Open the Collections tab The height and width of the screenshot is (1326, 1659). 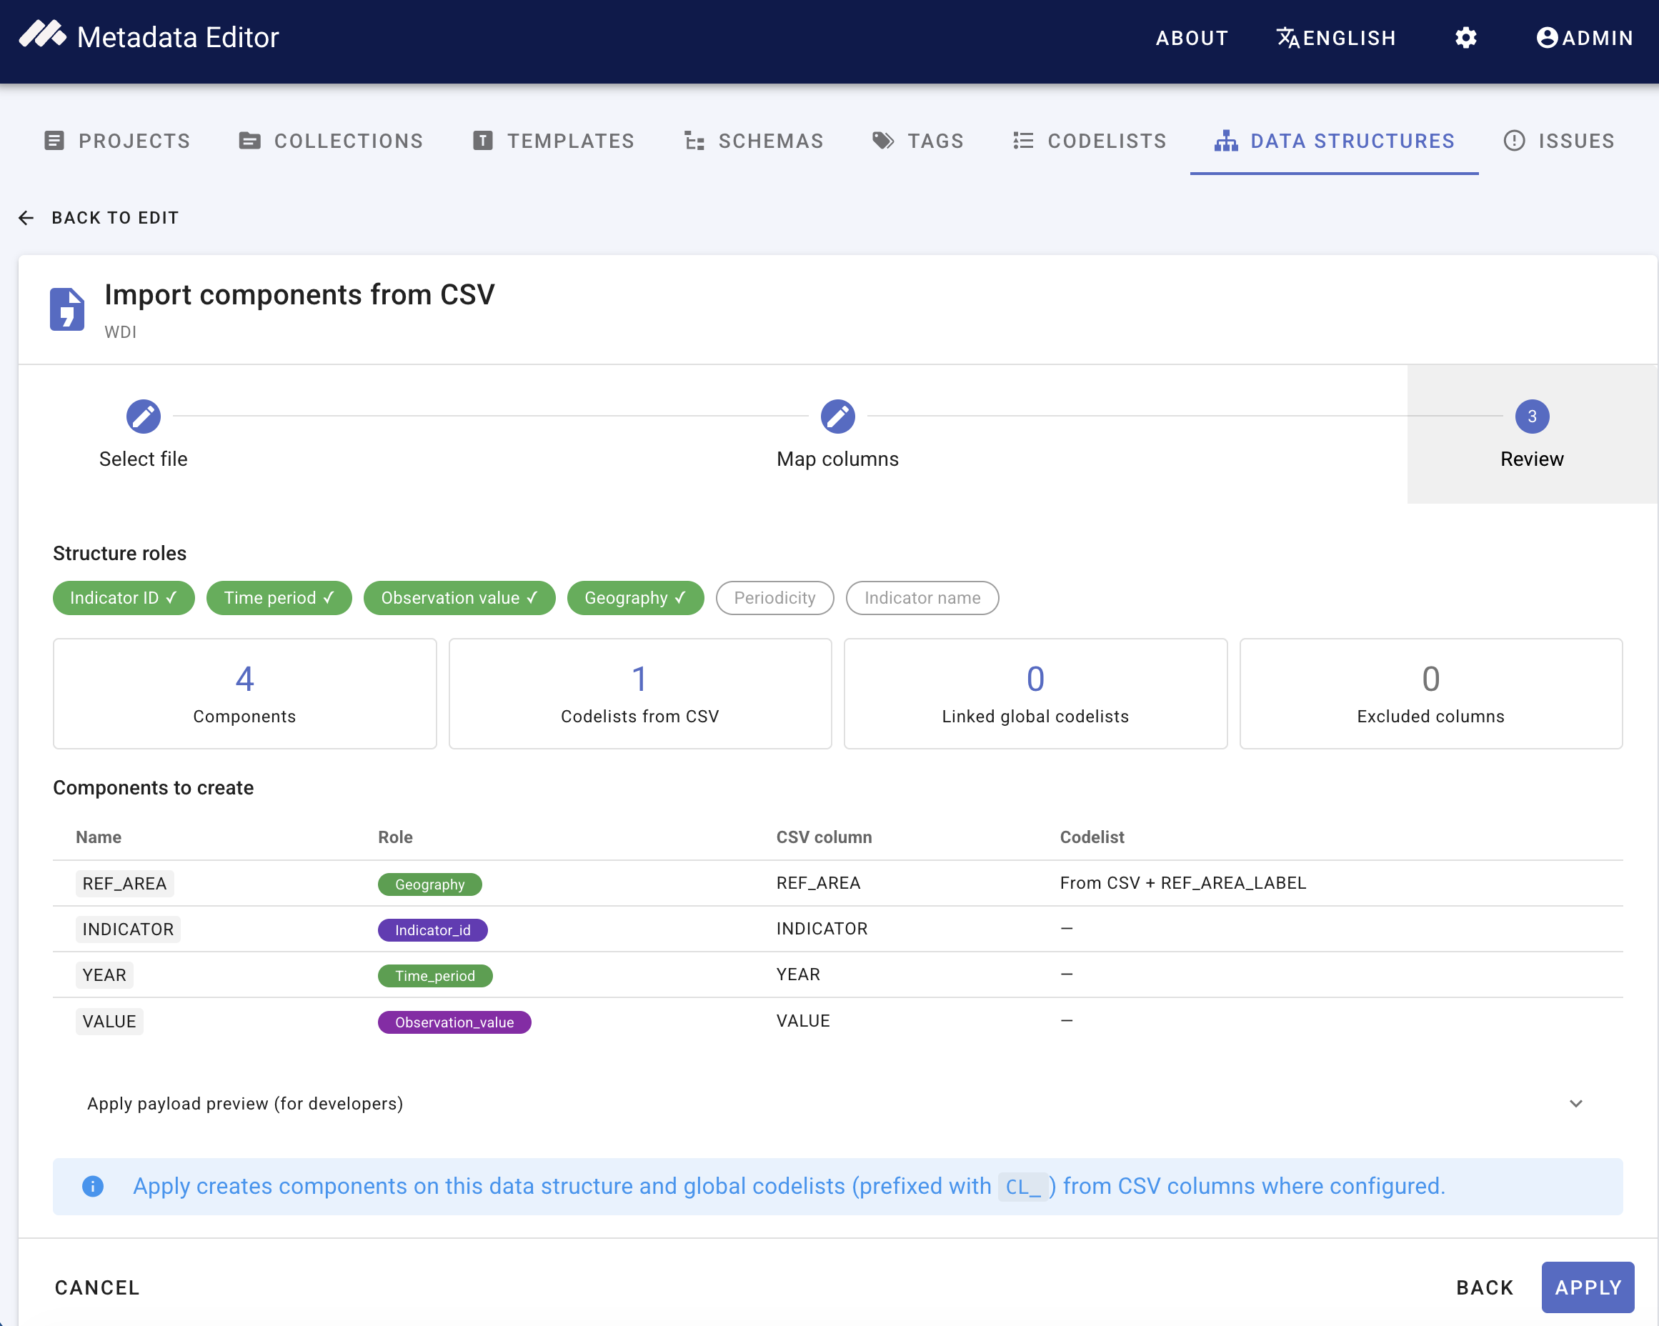tap(331, 141)
